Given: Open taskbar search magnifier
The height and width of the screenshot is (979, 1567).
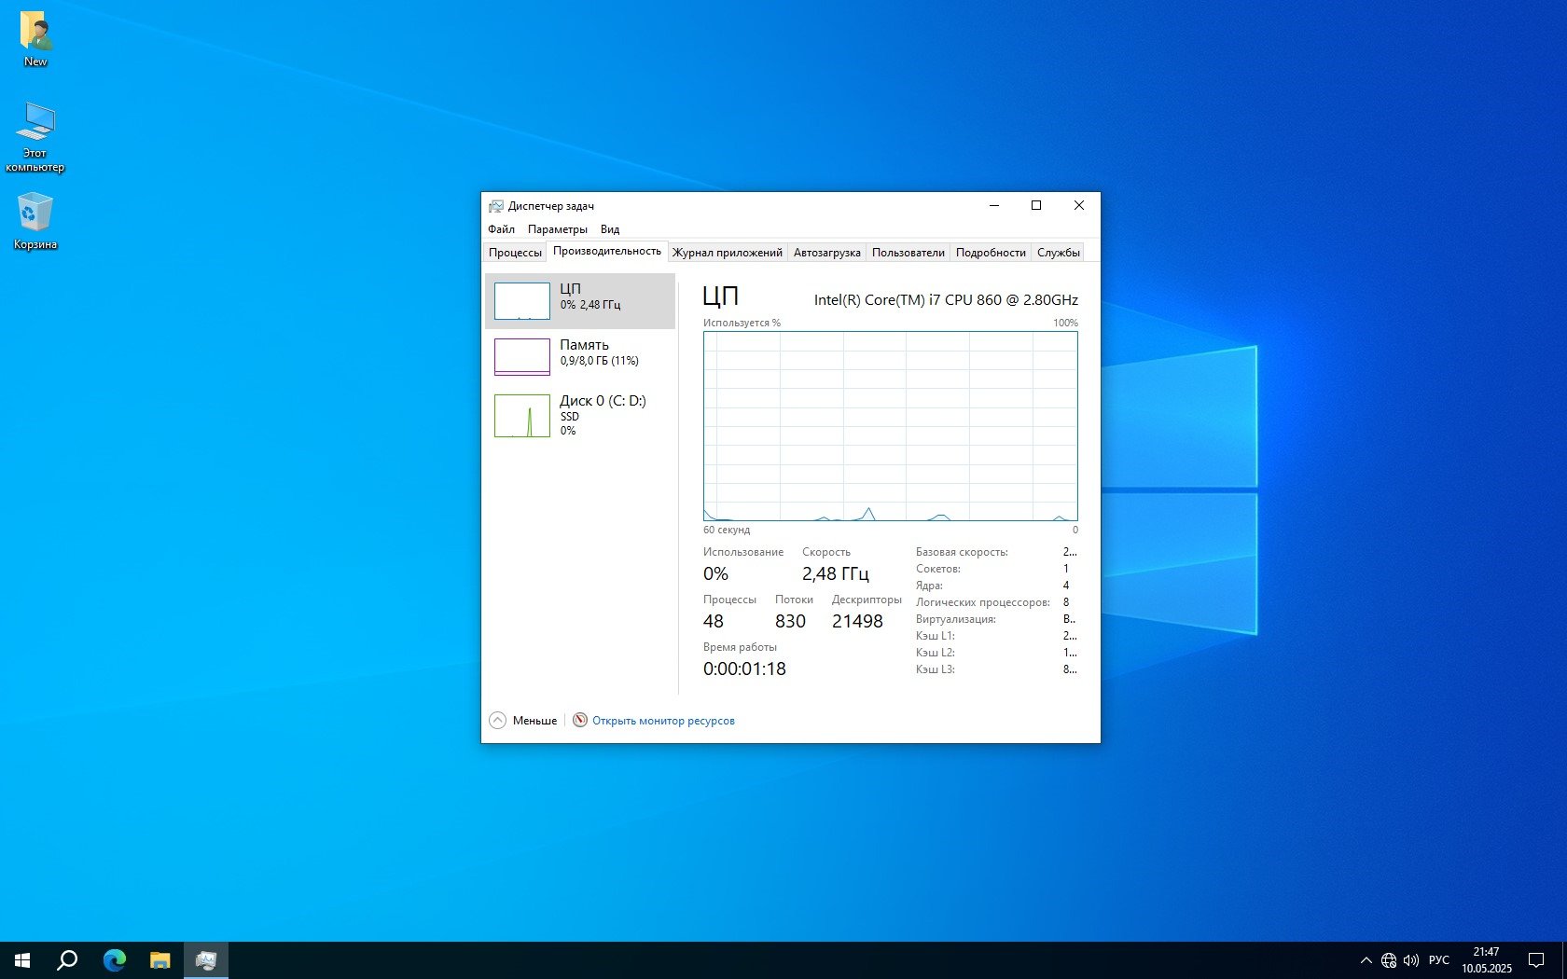Looking at the screenshot, I should click(67, 960).
